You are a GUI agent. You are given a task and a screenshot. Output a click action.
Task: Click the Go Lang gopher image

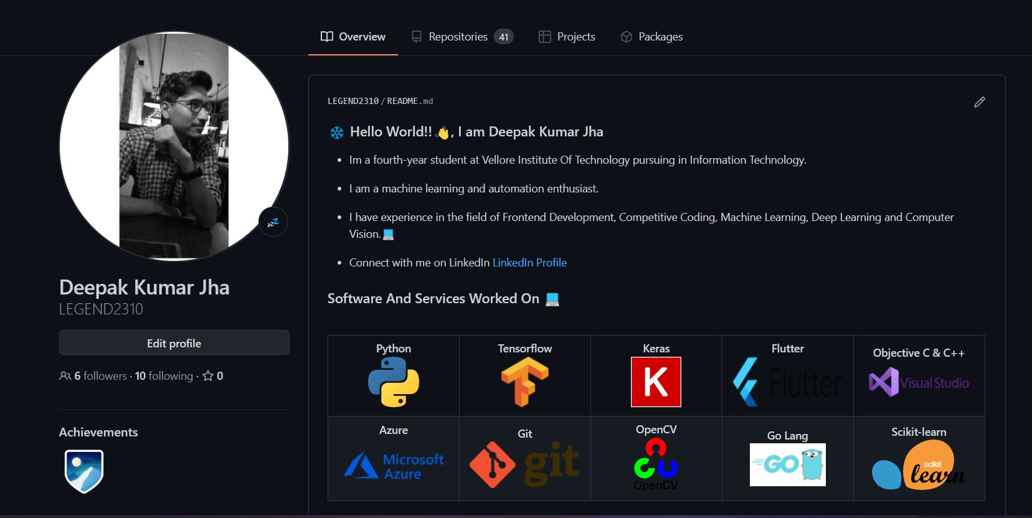pos(787,464)
